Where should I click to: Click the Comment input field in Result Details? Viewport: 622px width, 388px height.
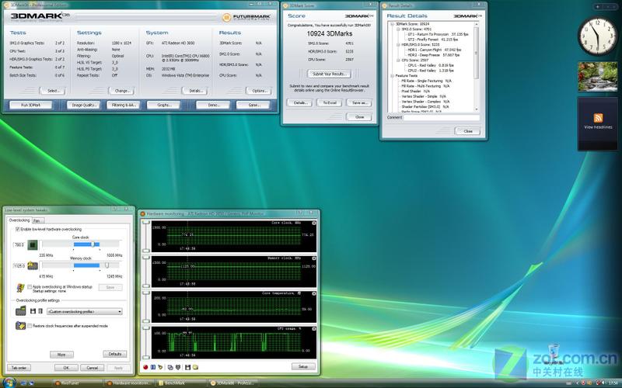[x=442, y=118]
